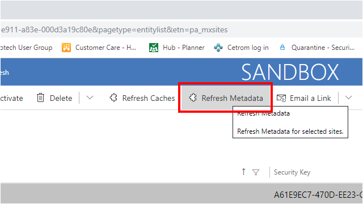
Task: Open the Cetrom log in bookmark
Action: click(241, 48)
